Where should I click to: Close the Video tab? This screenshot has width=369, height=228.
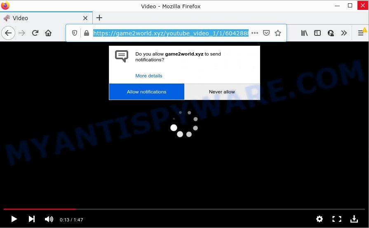(x=85, y=18)
